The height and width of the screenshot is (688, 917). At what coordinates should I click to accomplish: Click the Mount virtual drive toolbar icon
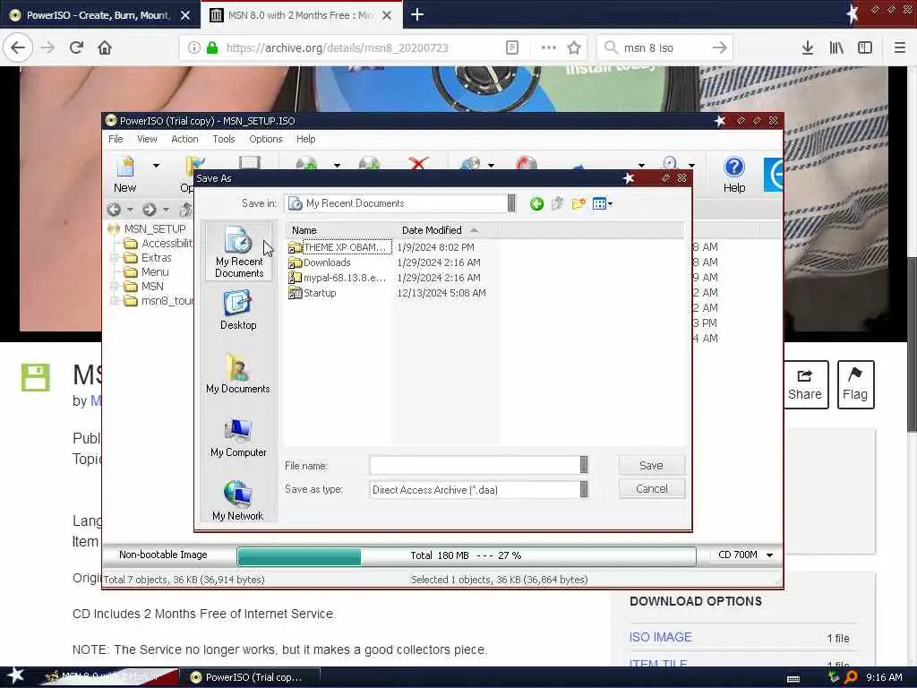coord(670,163)
